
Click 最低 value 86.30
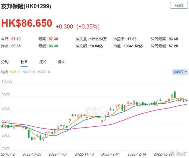(x=53, y=46)
